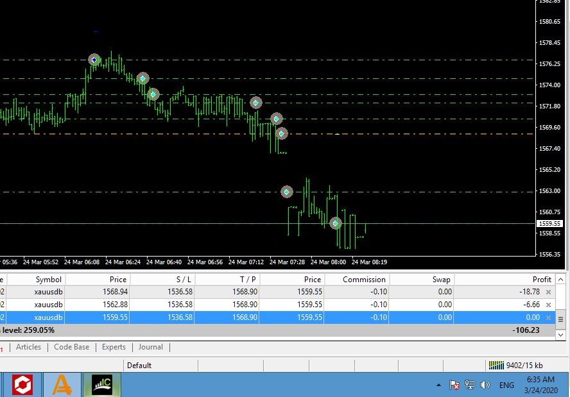This screenshot has width=570, height=397.
Task: Click the scroll-down arrow of the trade list
Action: point(560,335)
